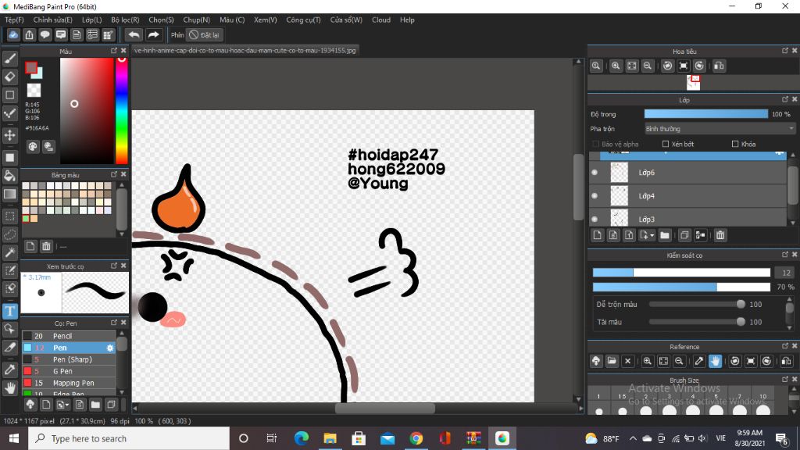The width and height of the screenshot is (800, 450).
Task: Select the Eraser tool
Action: [x=9, y=77]
